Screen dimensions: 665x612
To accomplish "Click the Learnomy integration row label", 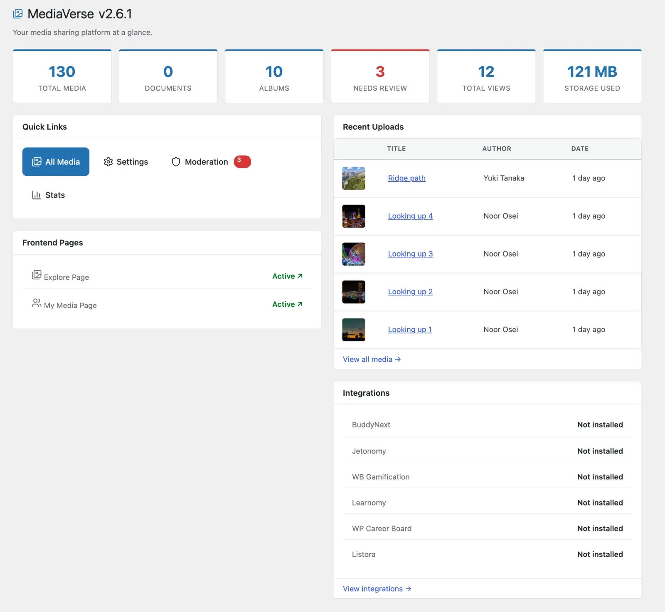I will click(369, 503).
